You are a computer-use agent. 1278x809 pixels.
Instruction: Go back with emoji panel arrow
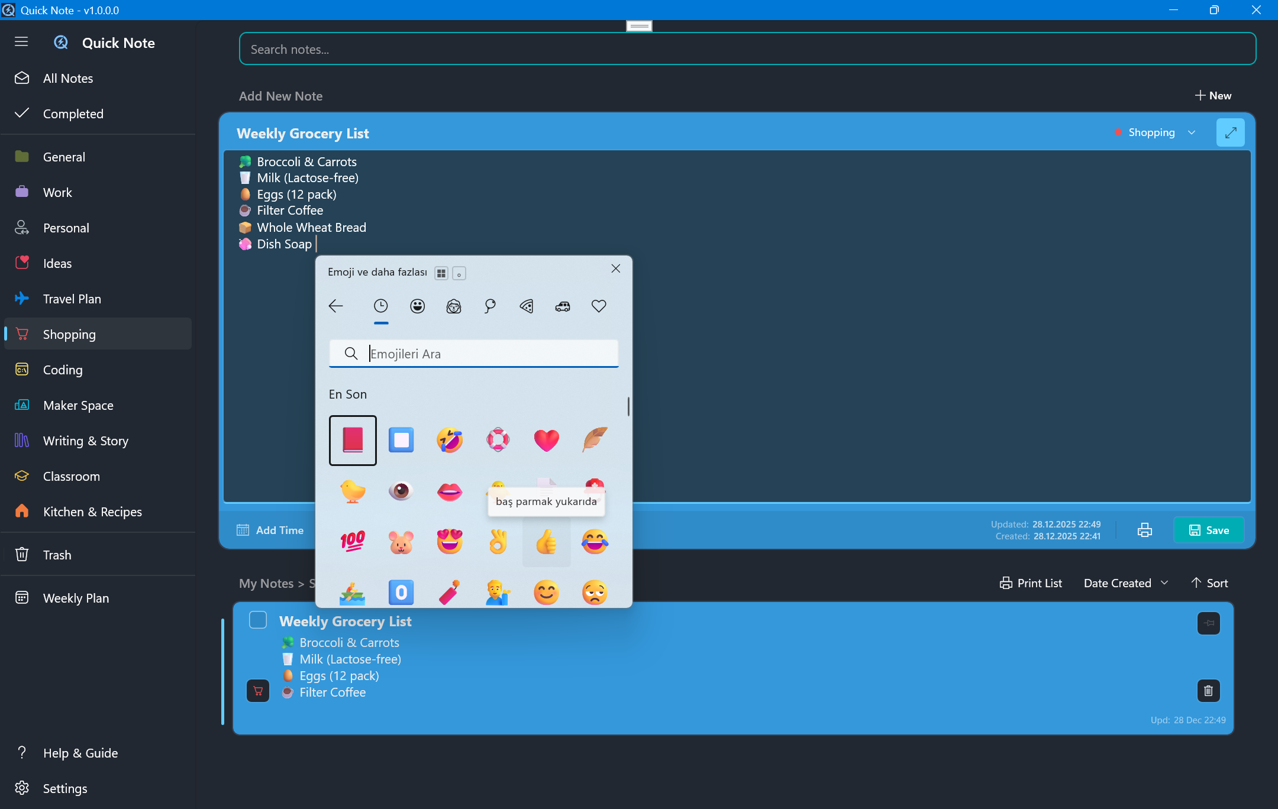point(335,306)
